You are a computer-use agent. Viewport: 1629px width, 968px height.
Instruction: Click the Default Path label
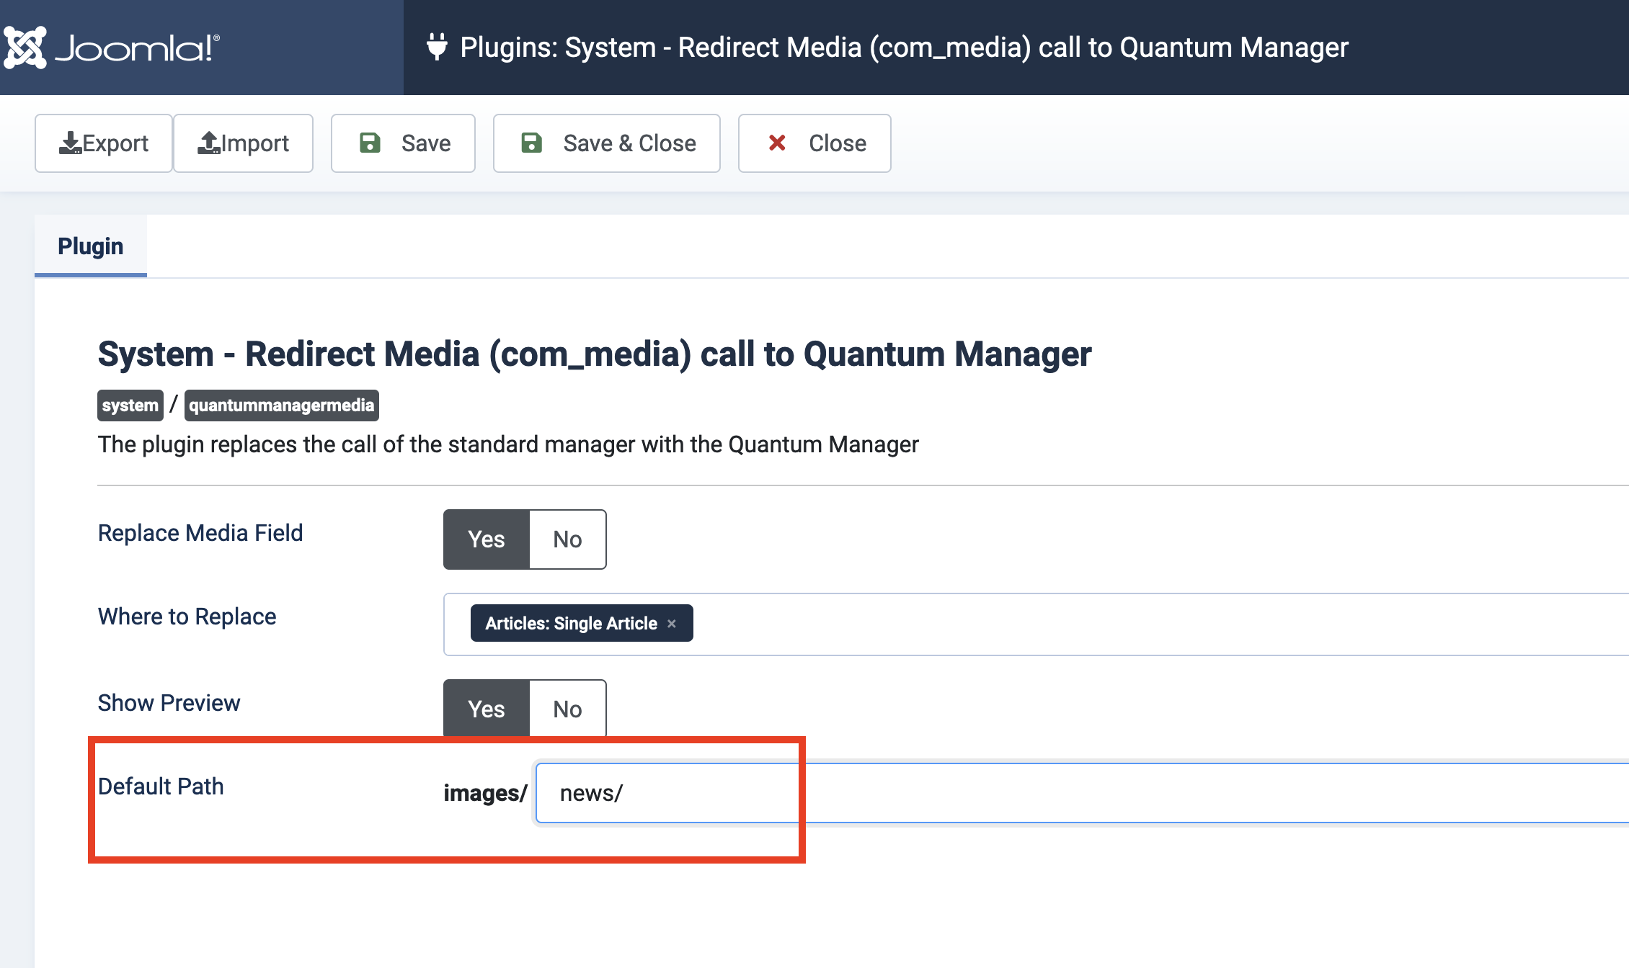click(161, 786)
